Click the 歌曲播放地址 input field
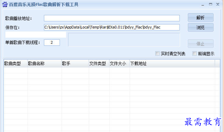This screenshot has width=224, height=132. (112, 18)
